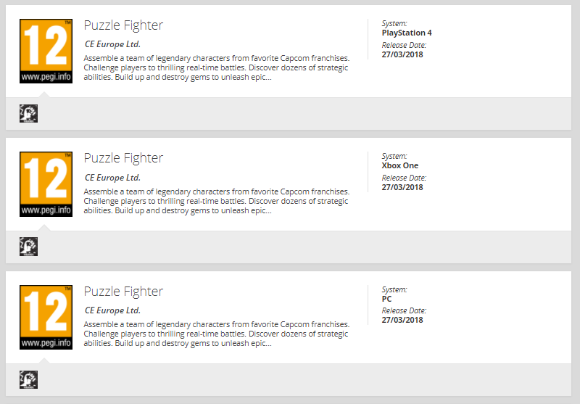
Task: Click the PEGI 12 rating icon in the PC listing
Action: (x=46, y=318)
